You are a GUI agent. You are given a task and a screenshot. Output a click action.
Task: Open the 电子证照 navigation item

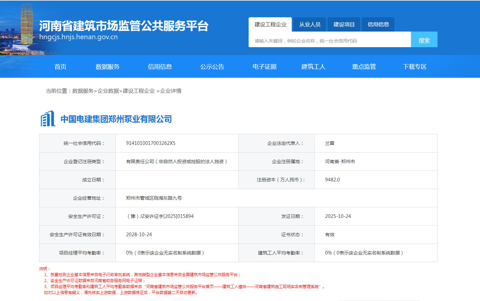264,67
